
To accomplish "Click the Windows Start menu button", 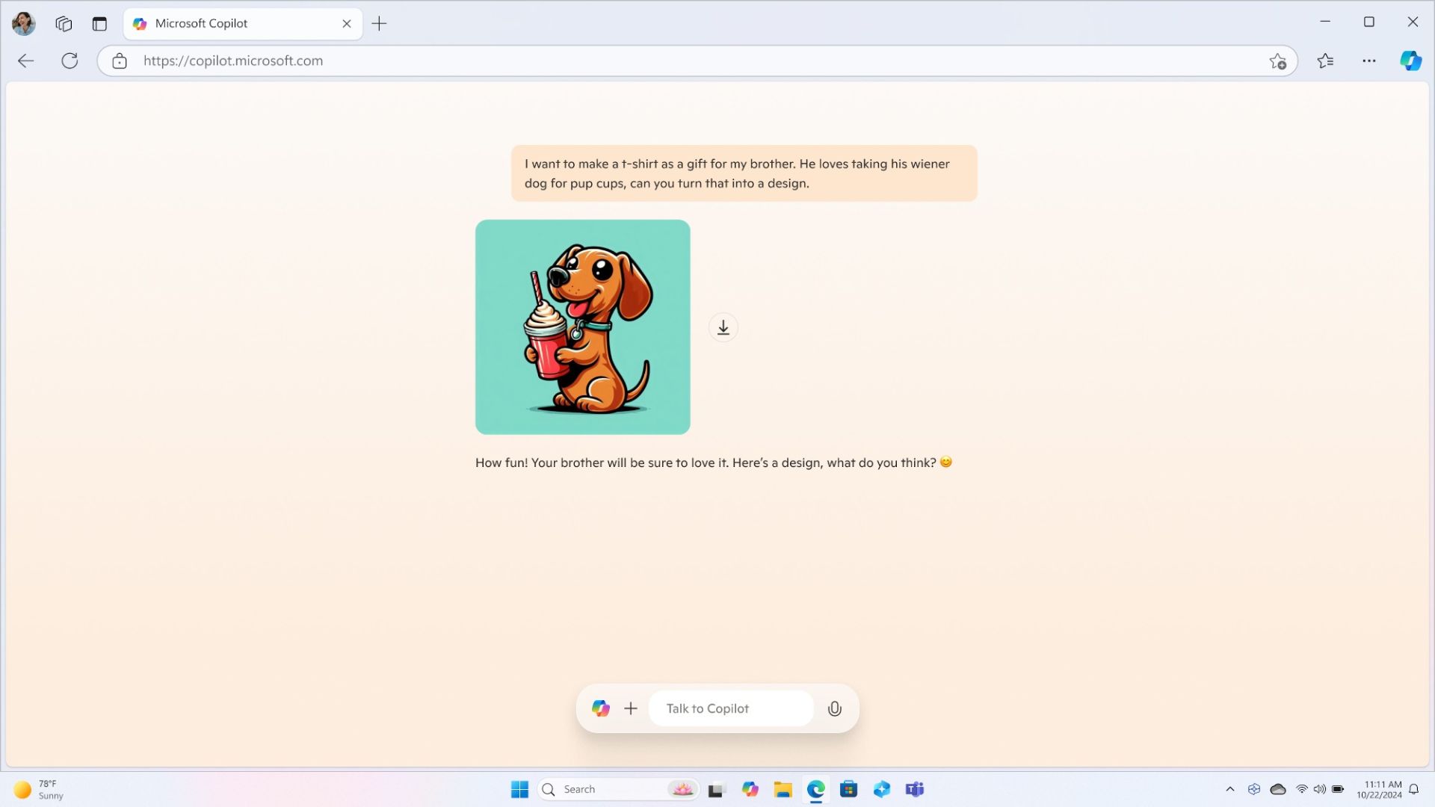I will click(519, 789).
